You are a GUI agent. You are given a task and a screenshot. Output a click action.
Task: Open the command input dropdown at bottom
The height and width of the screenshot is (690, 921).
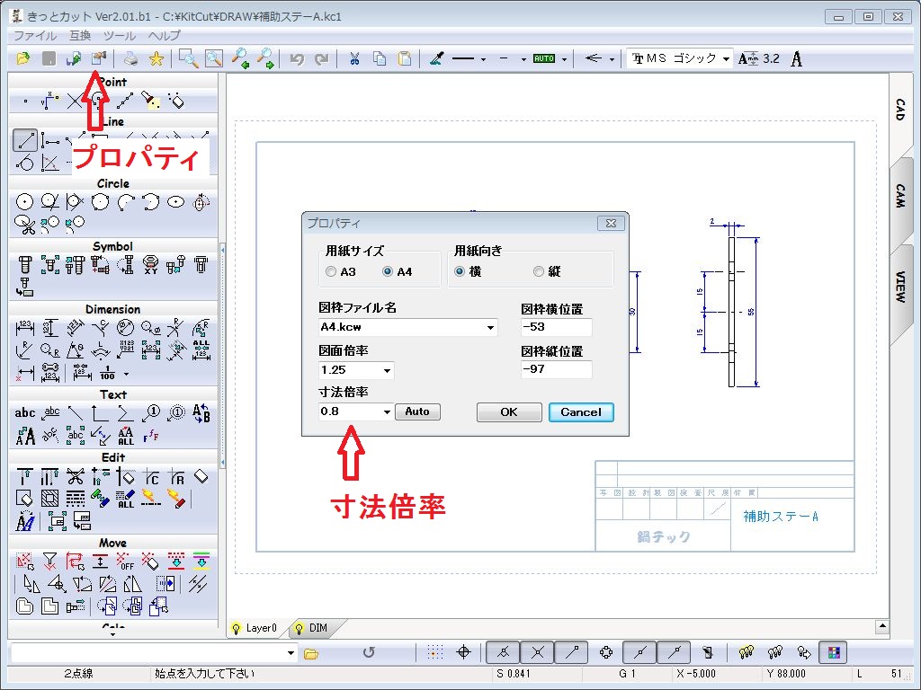point(291,652)
